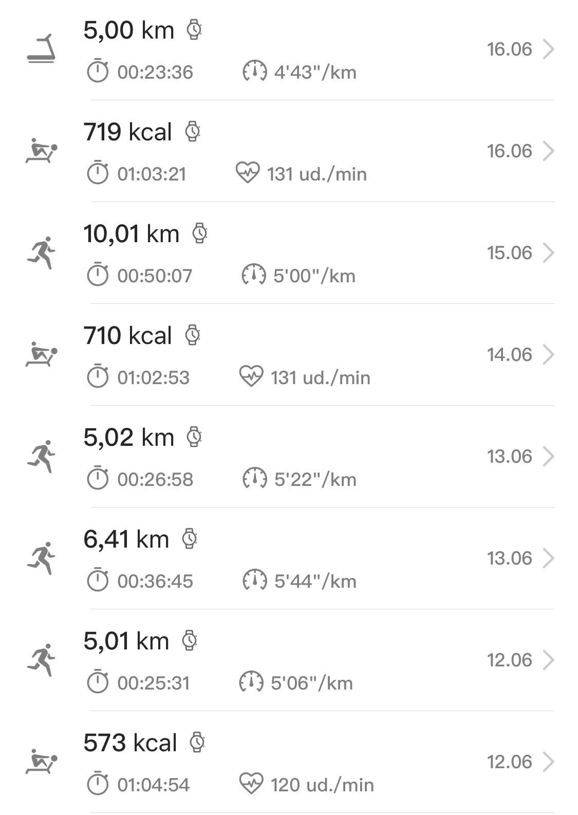Click the running icon beside 6,41 km
The width and height of the screenshot is (578, 815).
pyautogui.click(x=41, y=558)
